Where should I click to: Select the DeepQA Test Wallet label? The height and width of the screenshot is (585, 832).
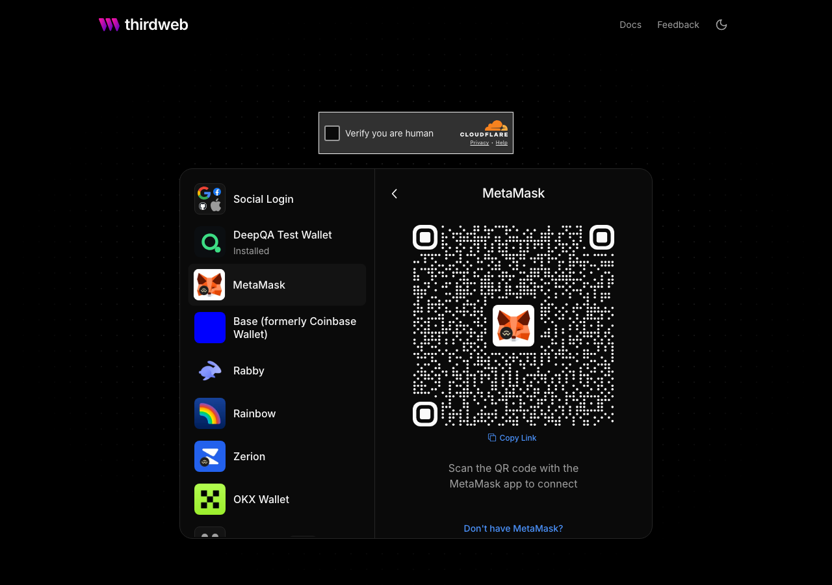[x=283, y=235]
